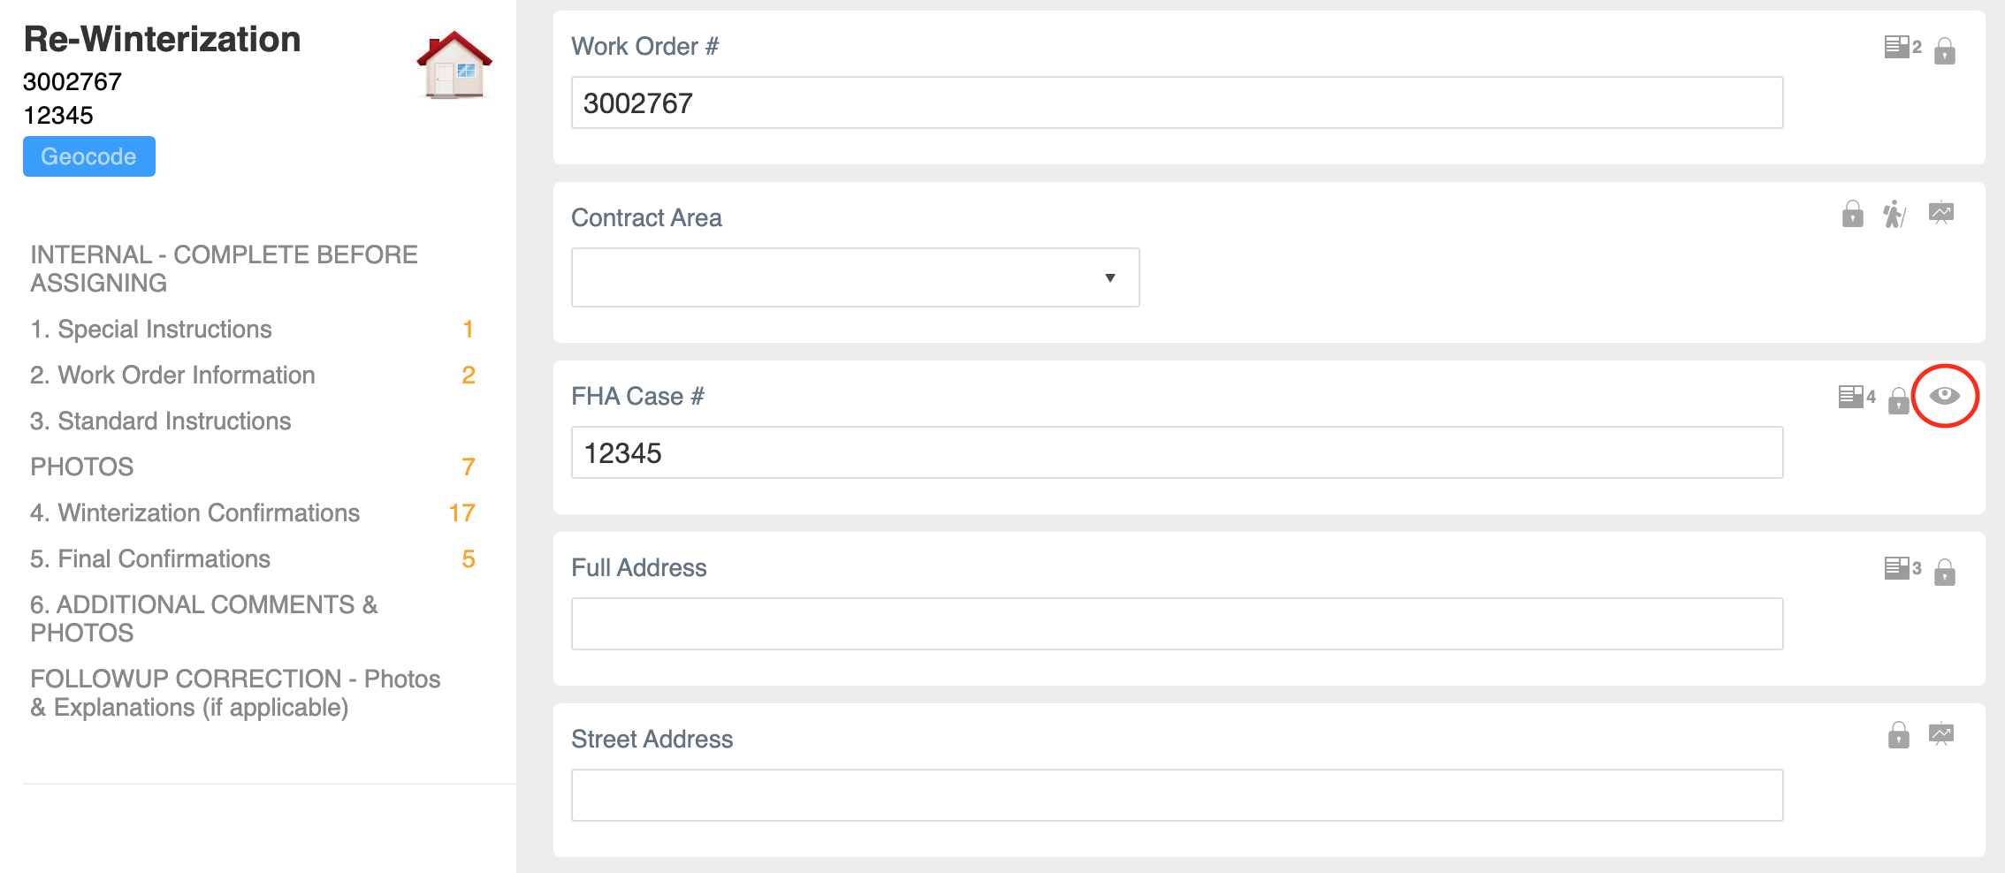Click the Geocode button
Screen dimensions: 2005x873
88,156
